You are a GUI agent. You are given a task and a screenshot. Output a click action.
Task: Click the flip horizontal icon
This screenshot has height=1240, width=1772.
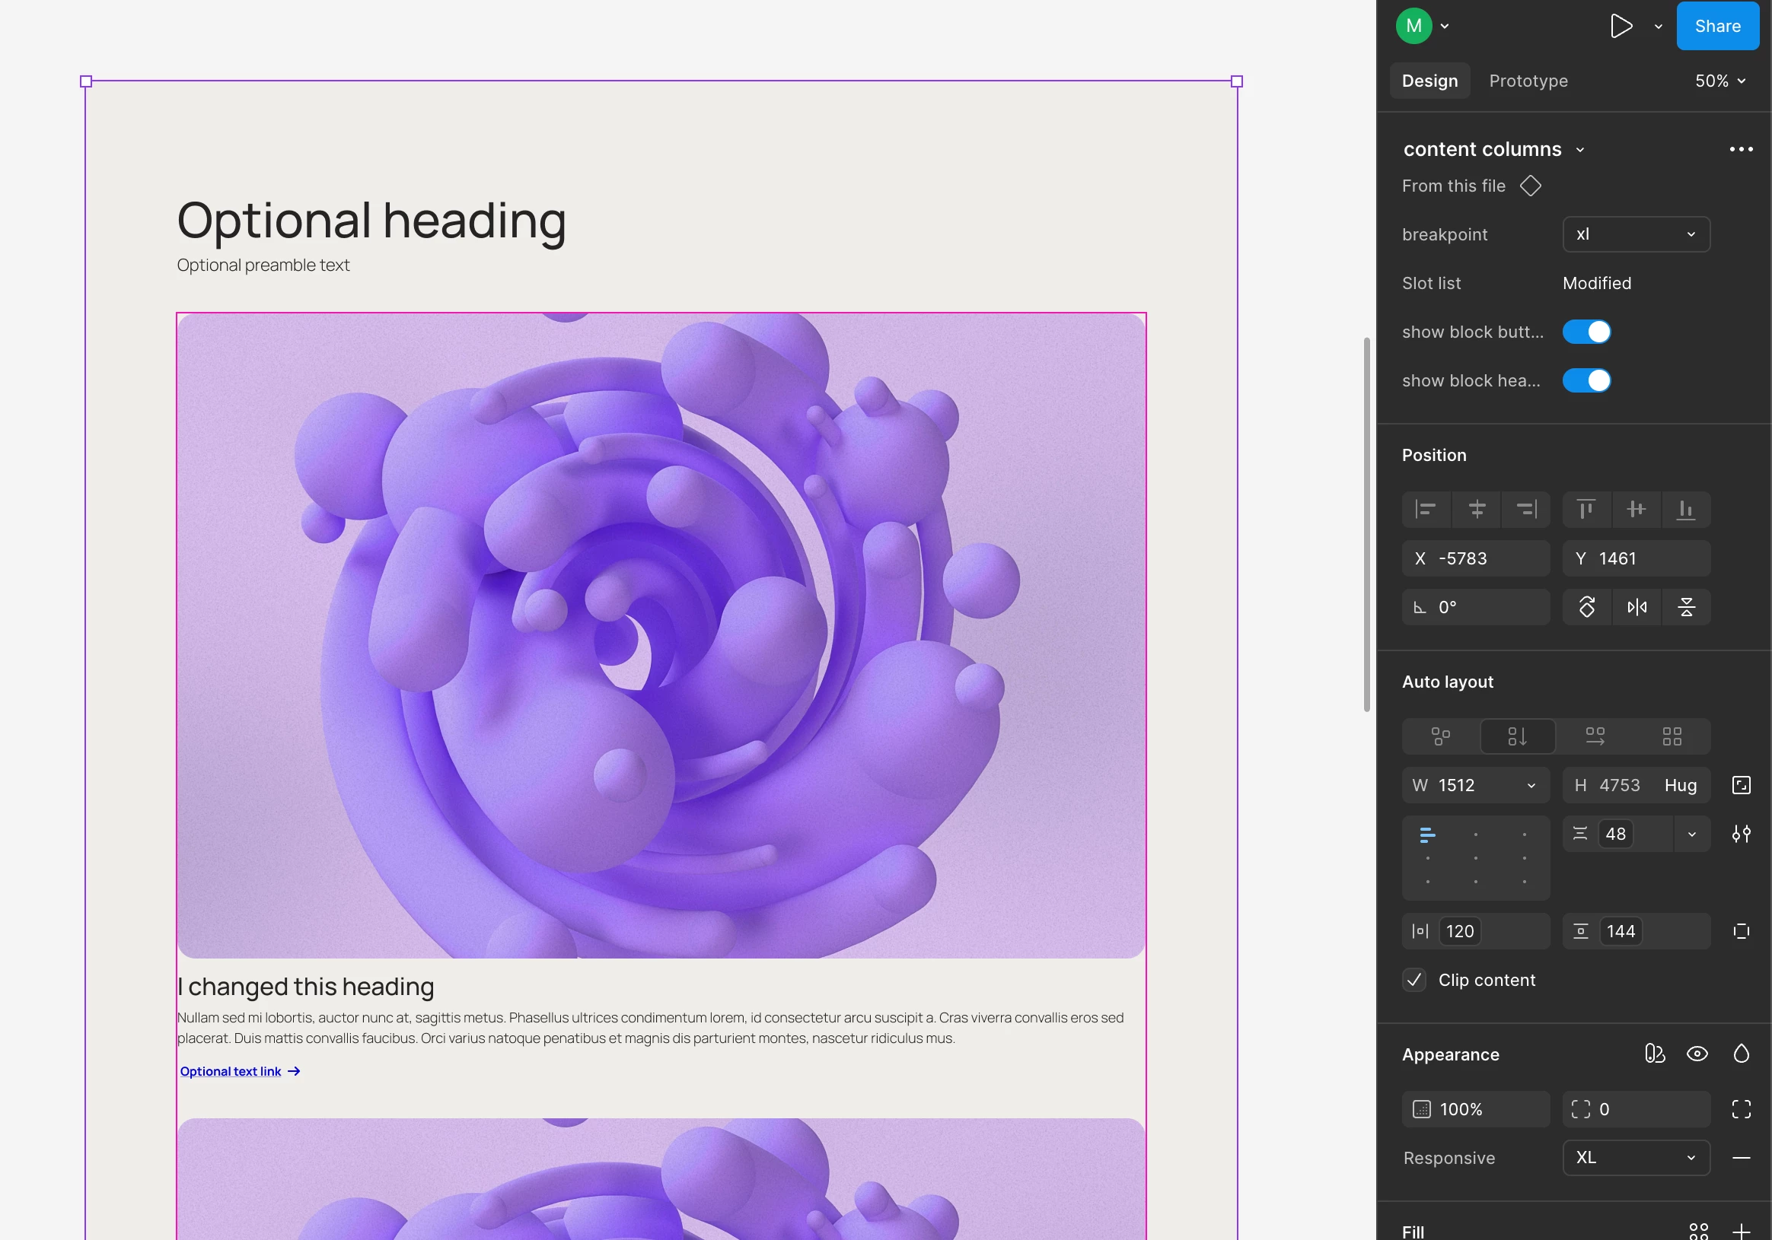click(x=1637, y=608)
